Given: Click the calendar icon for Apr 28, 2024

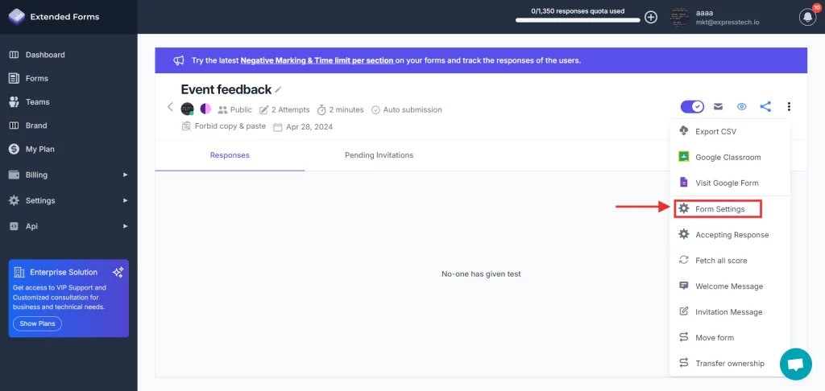Looking at the screenshot, I should [x=278, y=126].
